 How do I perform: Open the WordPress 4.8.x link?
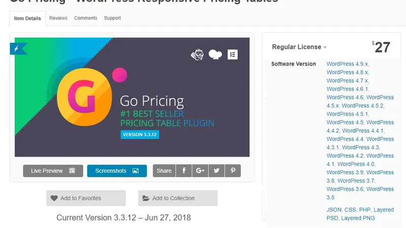(348, 72)
